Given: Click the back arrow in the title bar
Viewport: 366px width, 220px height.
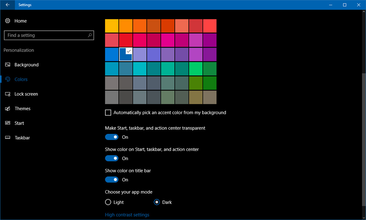Looking at the screenshot, I should tap(8, 5).
